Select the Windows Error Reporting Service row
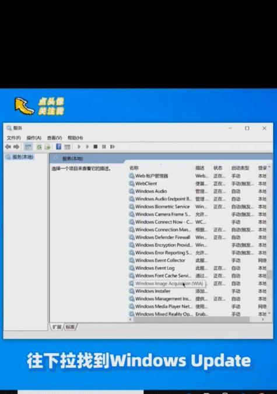Screen dimensions: 277x394 198,252
